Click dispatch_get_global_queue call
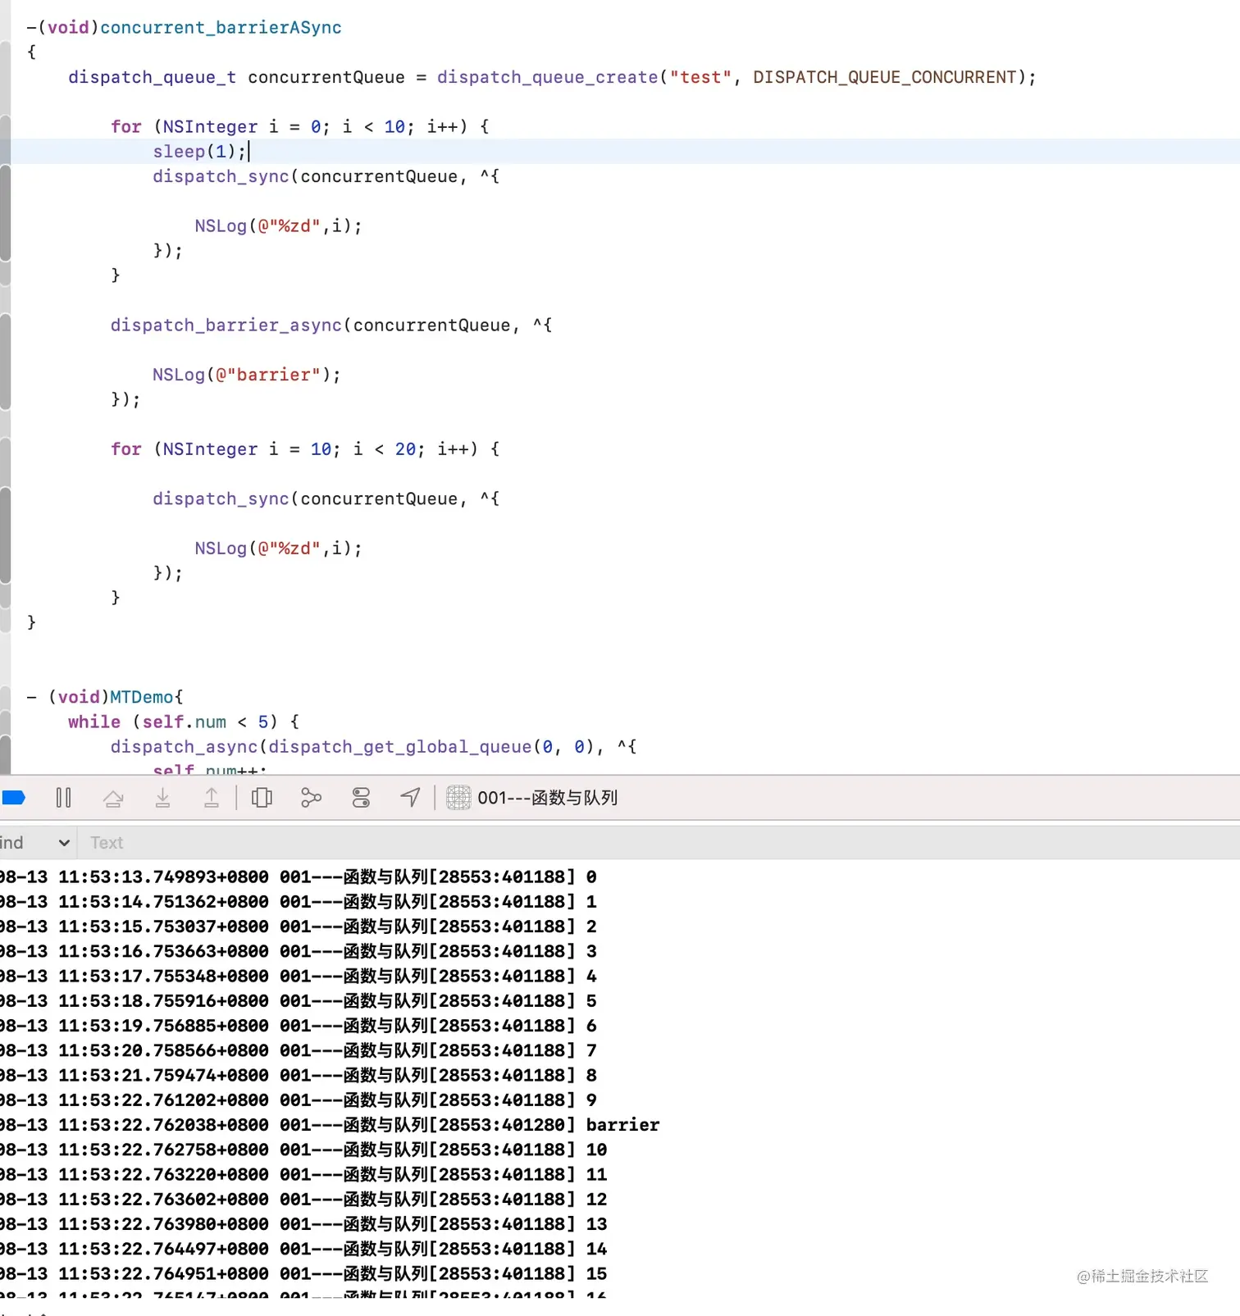This screenshot has height=1316, width=1240. coord(400,747)
